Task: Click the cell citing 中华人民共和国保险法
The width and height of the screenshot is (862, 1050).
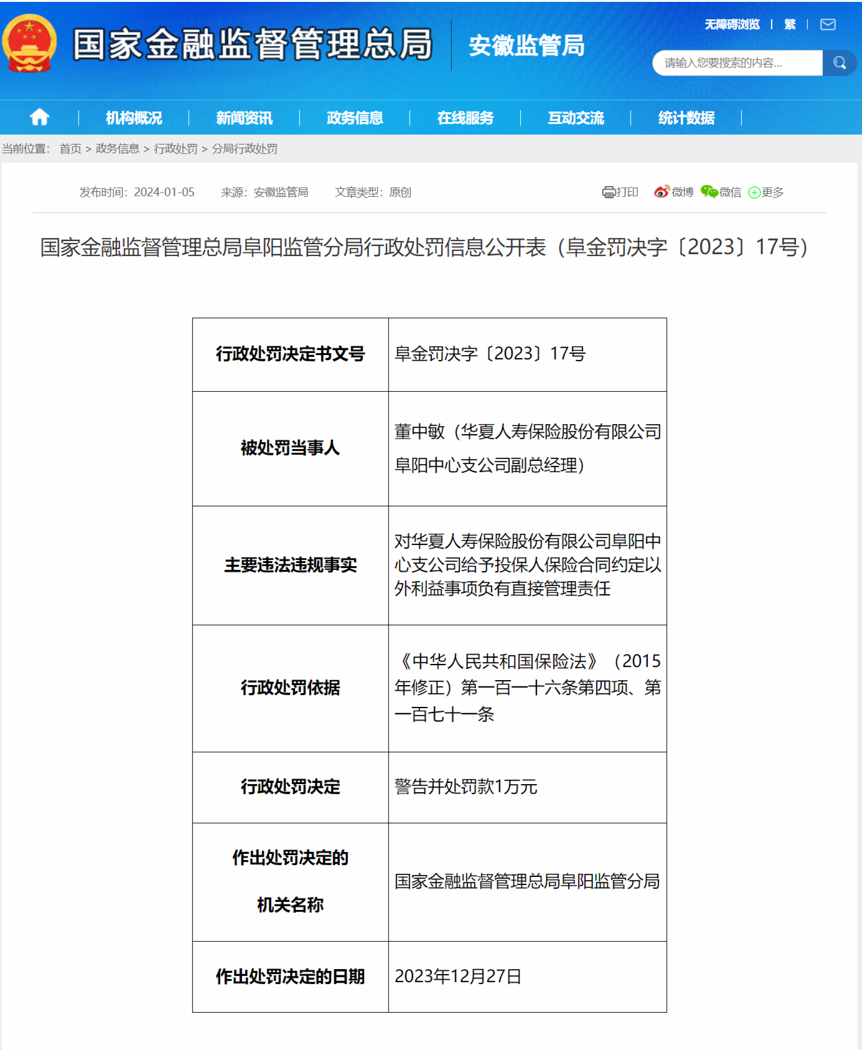Action: tap(528, 688)
